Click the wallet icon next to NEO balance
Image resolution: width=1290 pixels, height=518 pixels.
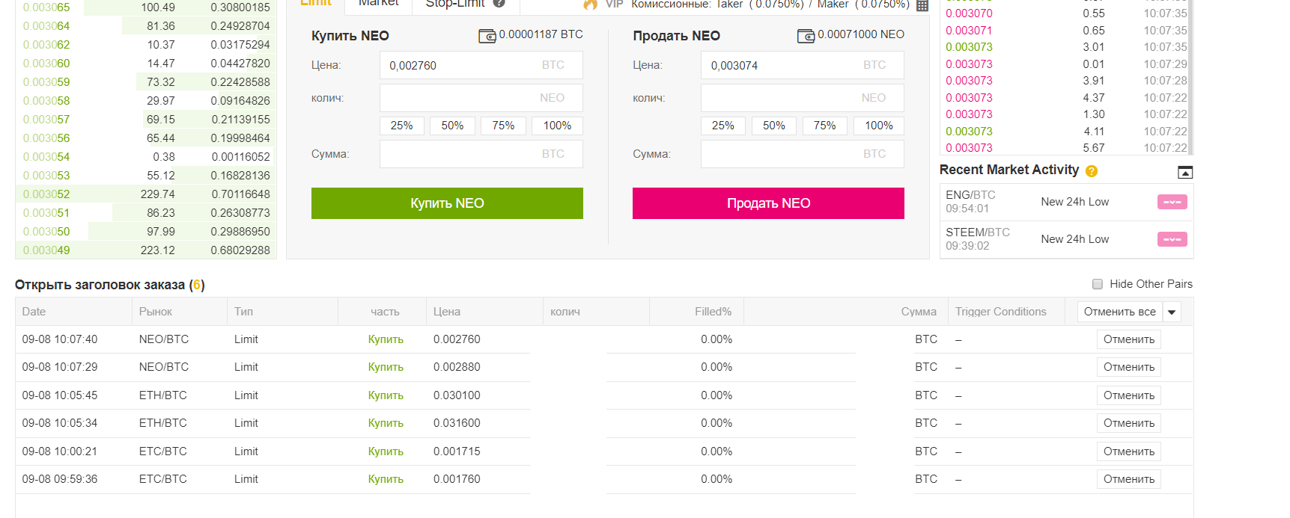806,36
